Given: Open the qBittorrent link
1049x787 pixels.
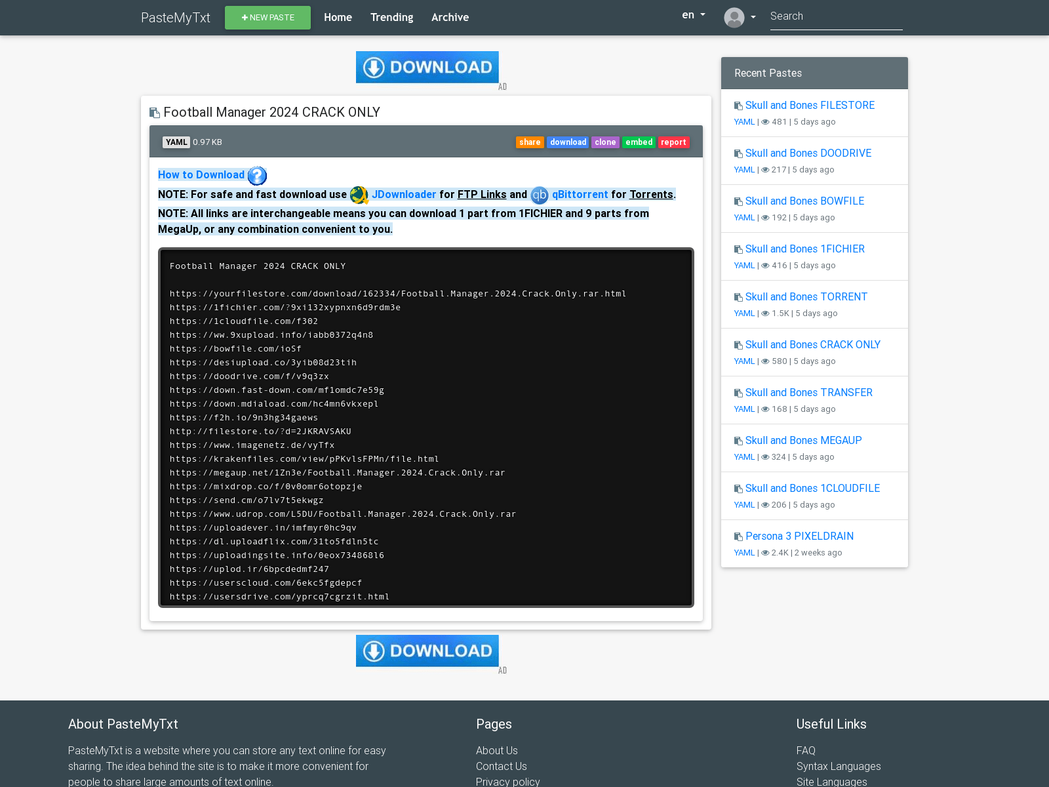Looking at the screenshot, I should (x=580, y=195).
